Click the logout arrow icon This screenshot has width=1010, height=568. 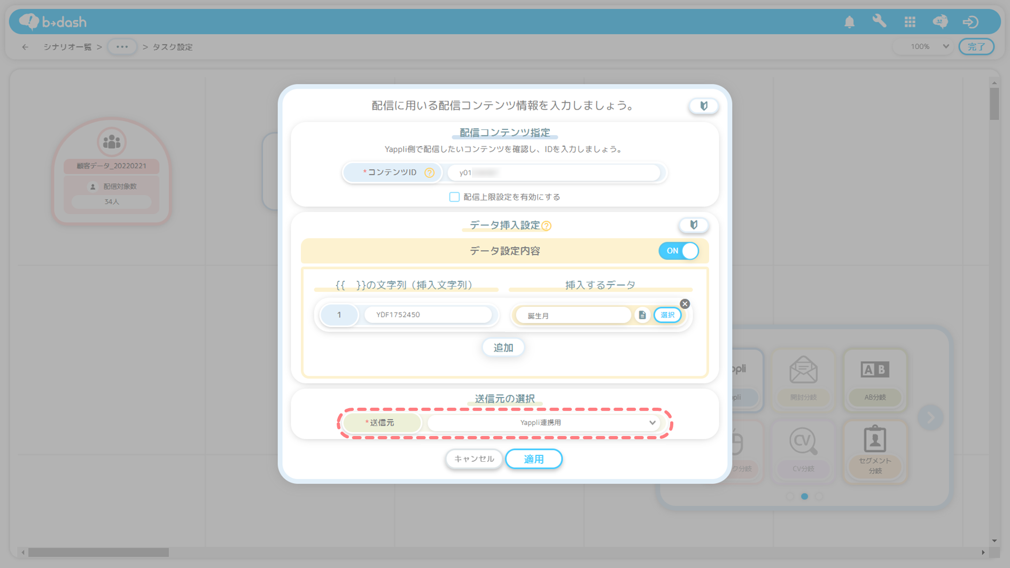click(970, 22)
